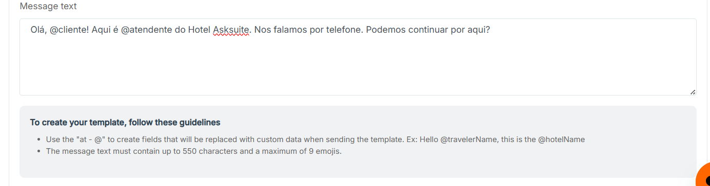Click the misspelled word Asksuite
Viewport: 710px width, 186px height.
click(x=231, y=30)
